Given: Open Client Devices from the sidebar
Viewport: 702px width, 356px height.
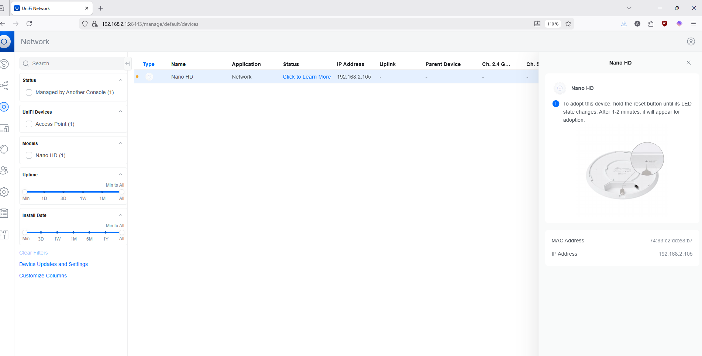Looking at the screenshot, I should 4,128.
